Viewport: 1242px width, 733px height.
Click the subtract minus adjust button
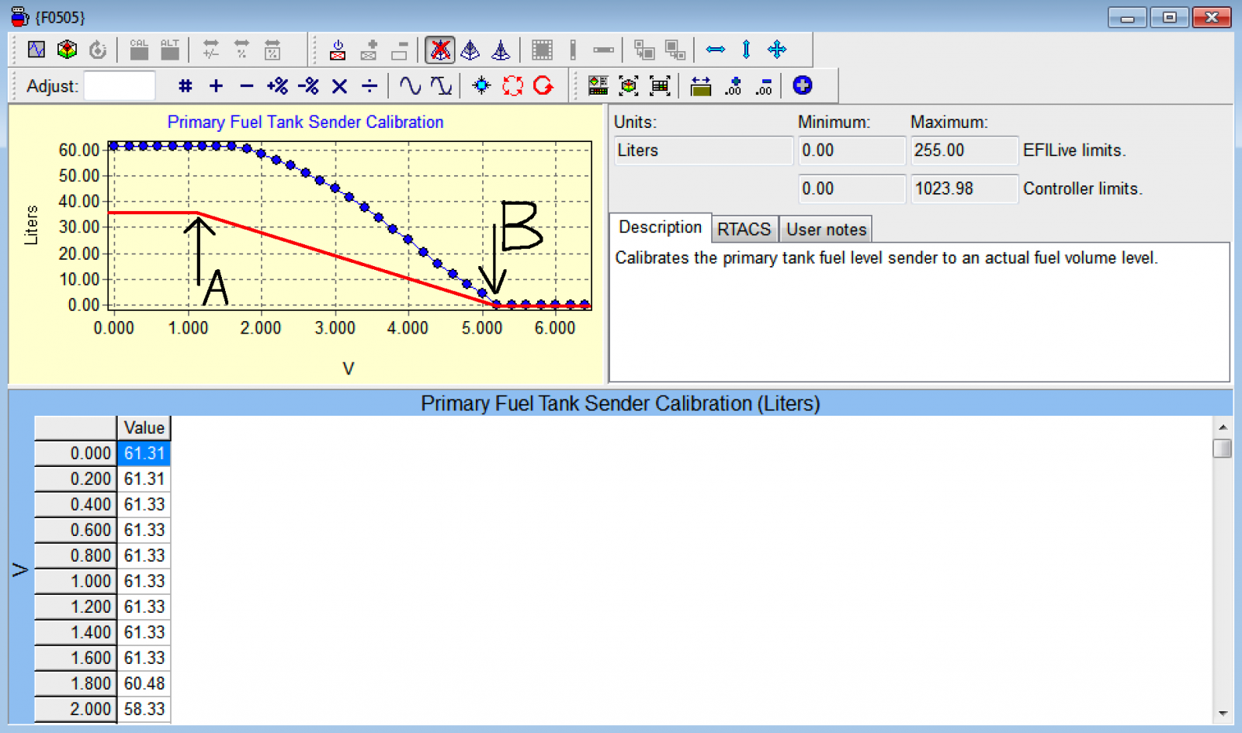(x=247, y=85)
